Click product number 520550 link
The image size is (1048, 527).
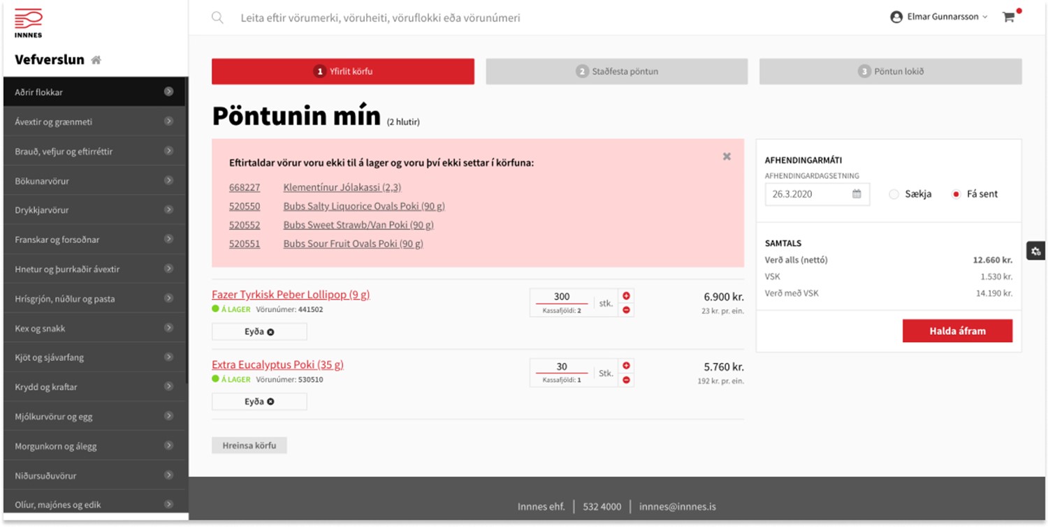point(245,206)
